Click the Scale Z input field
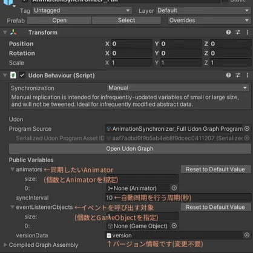The width and height of the screenshot is (253, 253). click(231, 62)
